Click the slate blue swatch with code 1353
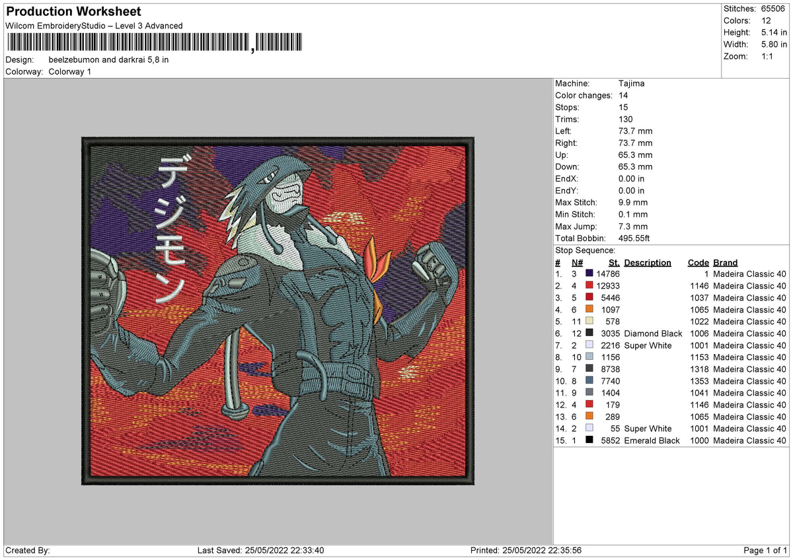793x560 pixels. coord(589,380)
